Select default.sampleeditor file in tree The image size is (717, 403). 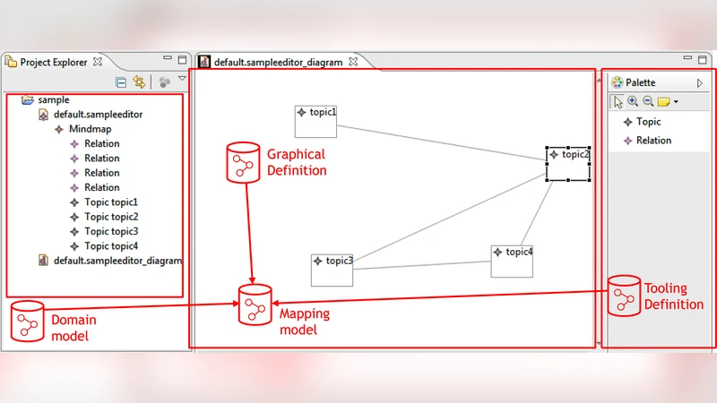pos(97,115)
